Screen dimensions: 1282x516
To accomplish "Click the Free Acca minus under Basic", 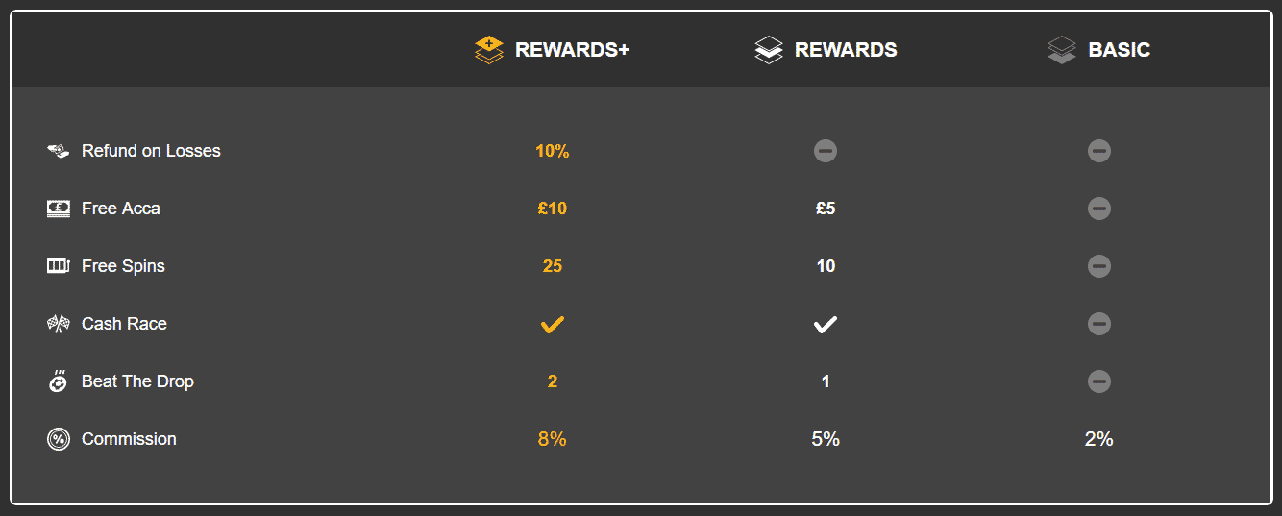I will [x=1099, y=209].
